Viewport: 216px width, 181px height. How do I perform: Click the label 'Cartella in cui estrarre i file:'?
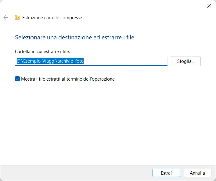pyautogui.click(x=42, y=52)
